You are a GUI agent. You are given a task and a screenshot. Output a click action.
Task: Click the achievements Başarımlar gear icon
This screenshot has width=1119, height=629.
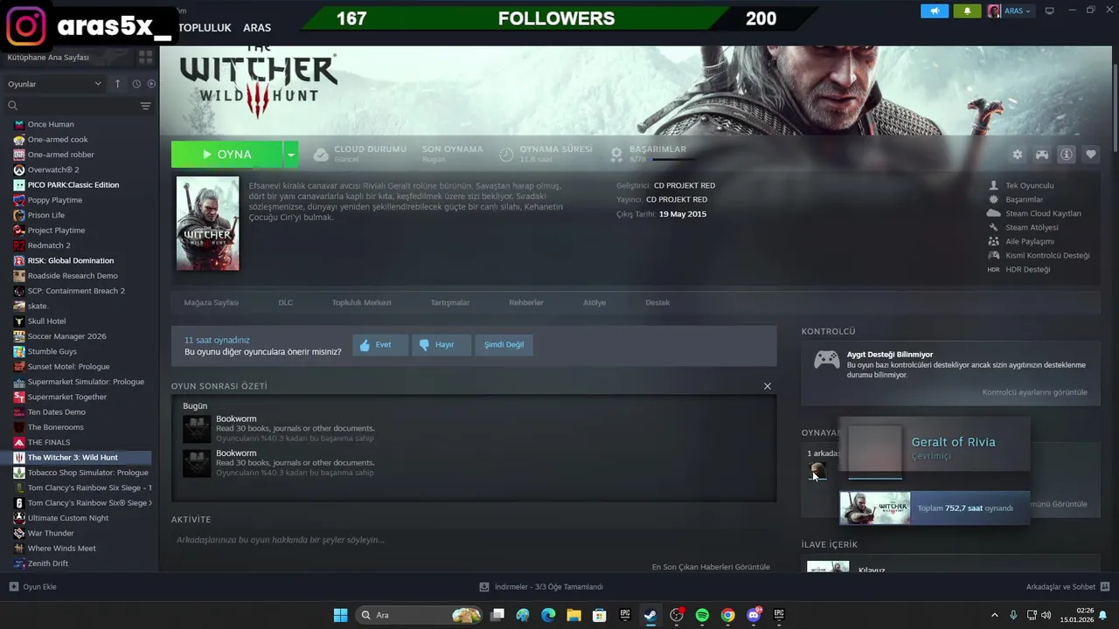(616, 155)
